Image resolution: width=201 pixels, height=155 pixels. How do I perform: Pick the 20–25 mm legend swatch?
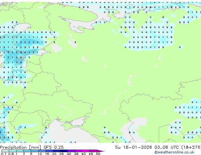57,151
